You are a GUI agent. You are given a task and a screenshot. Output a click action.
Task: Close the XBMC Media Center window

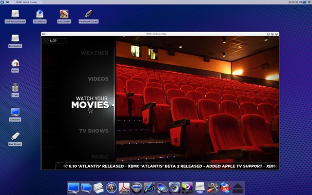[x=276, y=34]
